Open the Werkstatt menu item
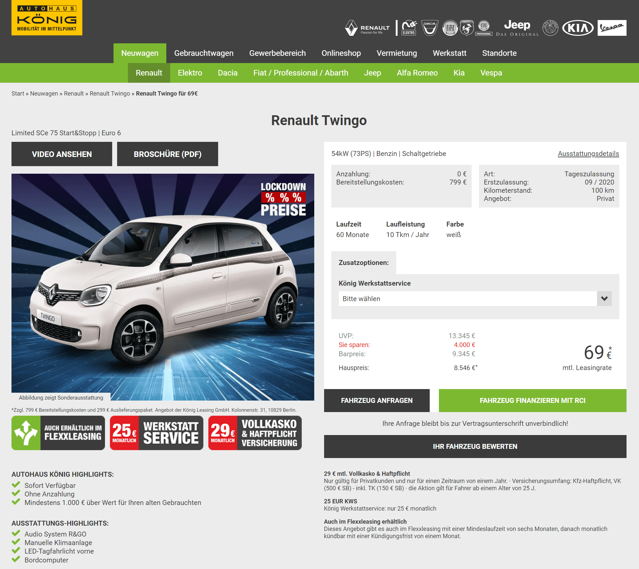This screenshot has width=639, height=569. click(450, 53)
